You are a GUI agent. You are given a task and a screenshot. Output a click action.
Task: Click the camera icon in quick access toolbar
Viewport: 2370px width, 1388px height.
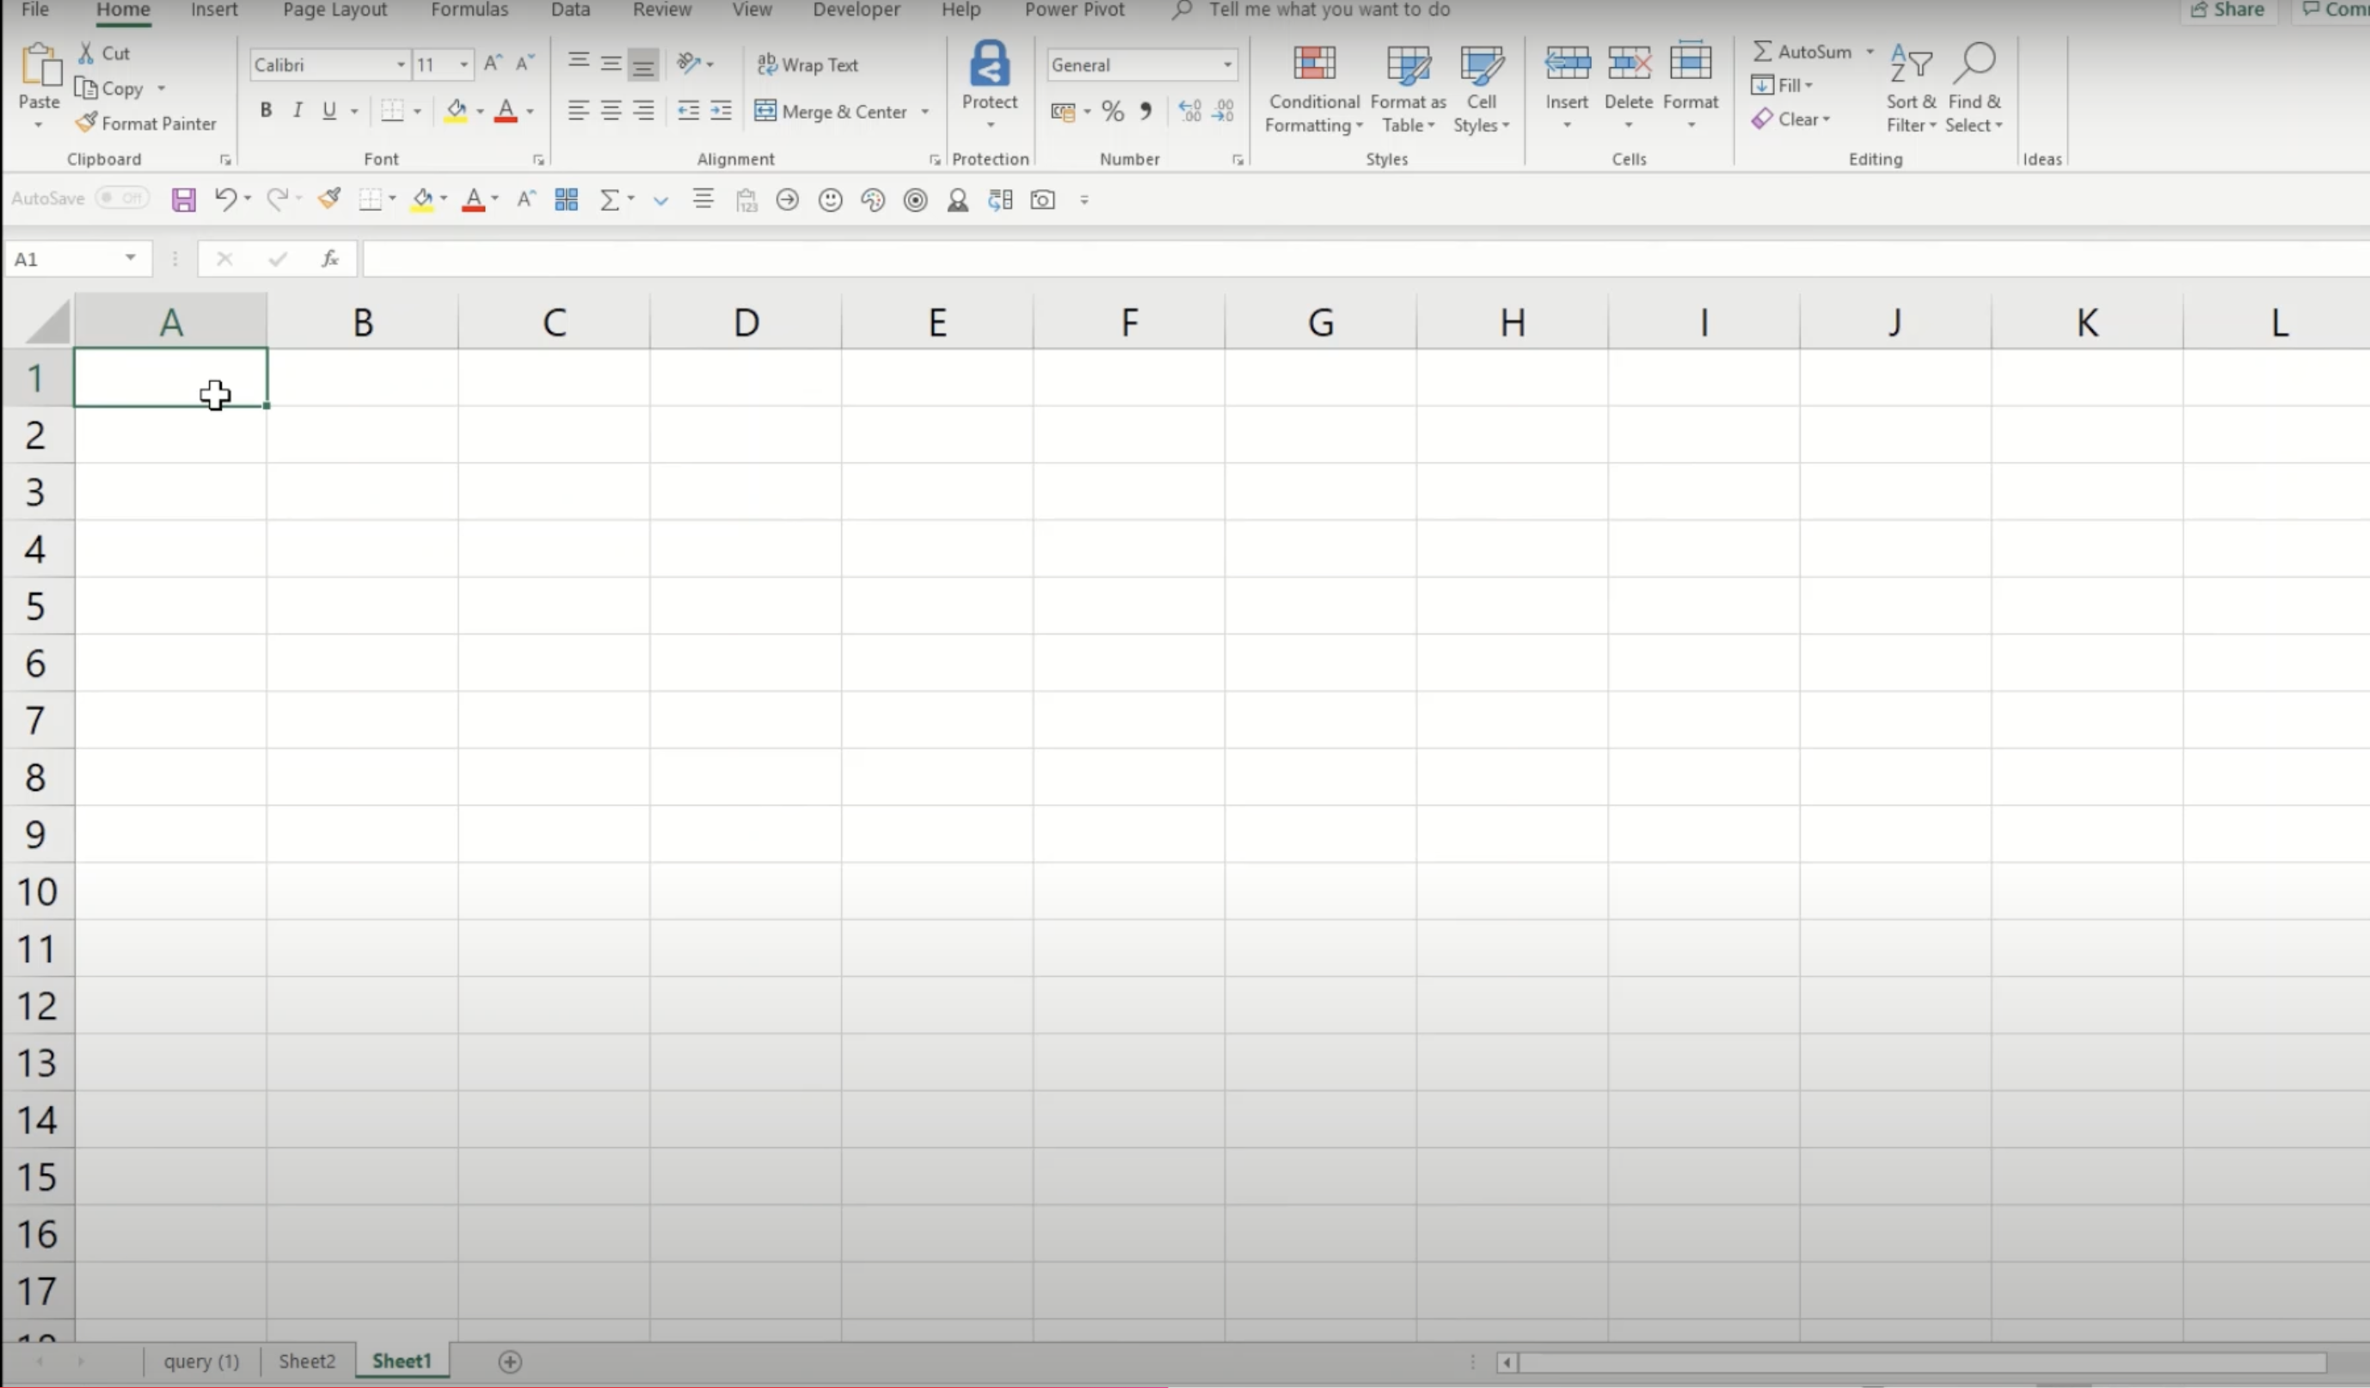1042,200
